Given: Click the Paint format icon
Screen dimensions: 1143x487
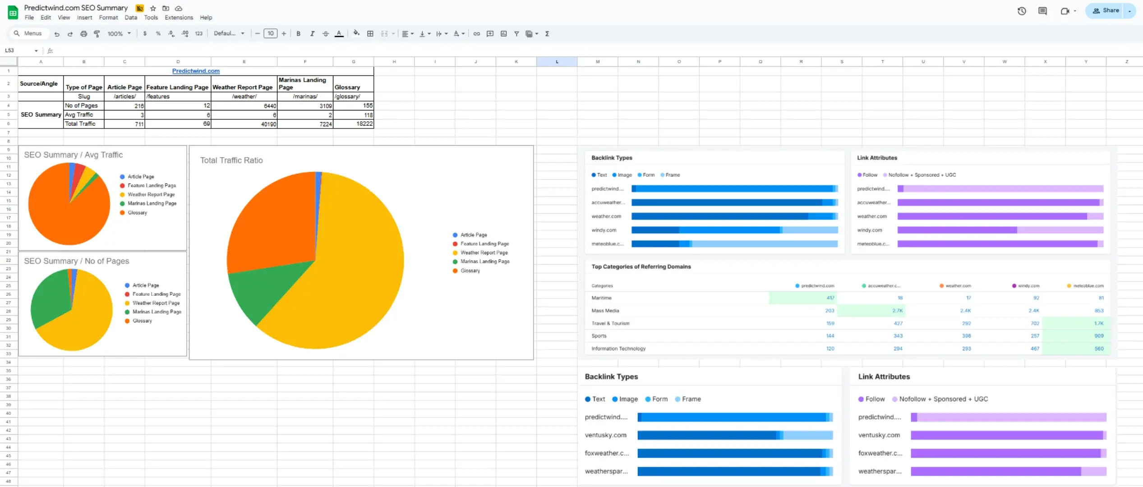Looking at the screenshot, I should (x=97, y=33).
